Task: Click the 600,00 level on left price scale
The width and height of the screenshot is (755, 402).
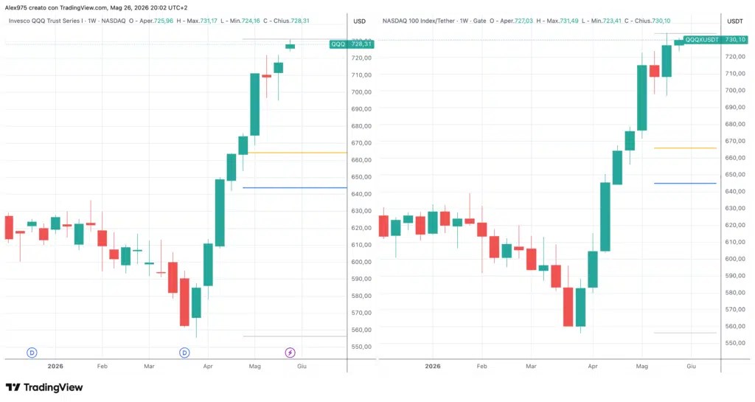Action: click(361, 262)
